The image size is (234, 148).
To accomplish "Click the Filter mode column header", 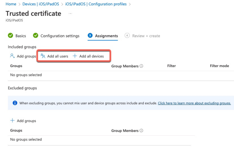I will 219,66.
